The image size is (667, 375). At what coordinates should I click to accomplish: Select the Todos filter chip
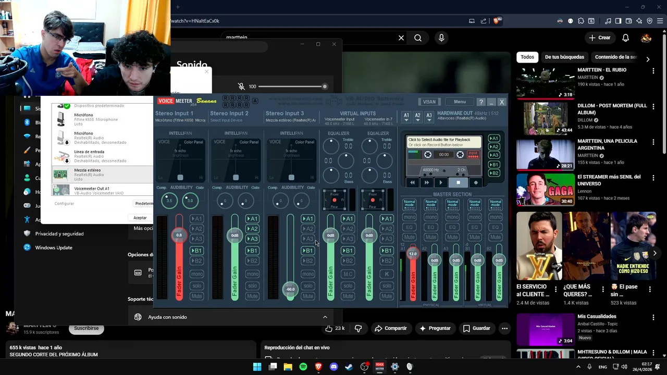[527, 57]
